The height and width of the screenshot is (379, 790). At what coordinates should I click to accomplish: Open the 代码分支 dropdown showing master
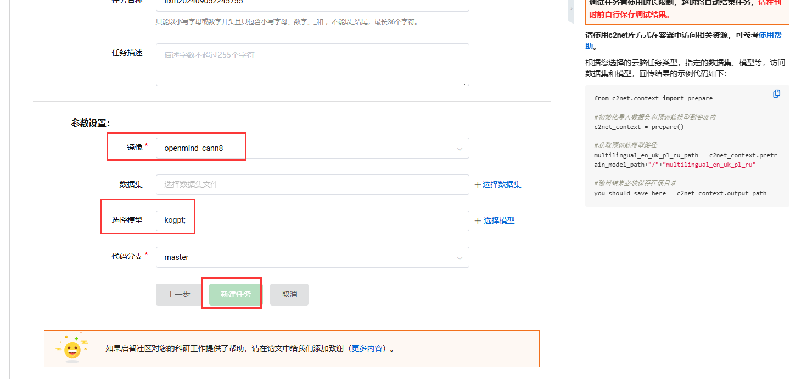pos(312,257)
